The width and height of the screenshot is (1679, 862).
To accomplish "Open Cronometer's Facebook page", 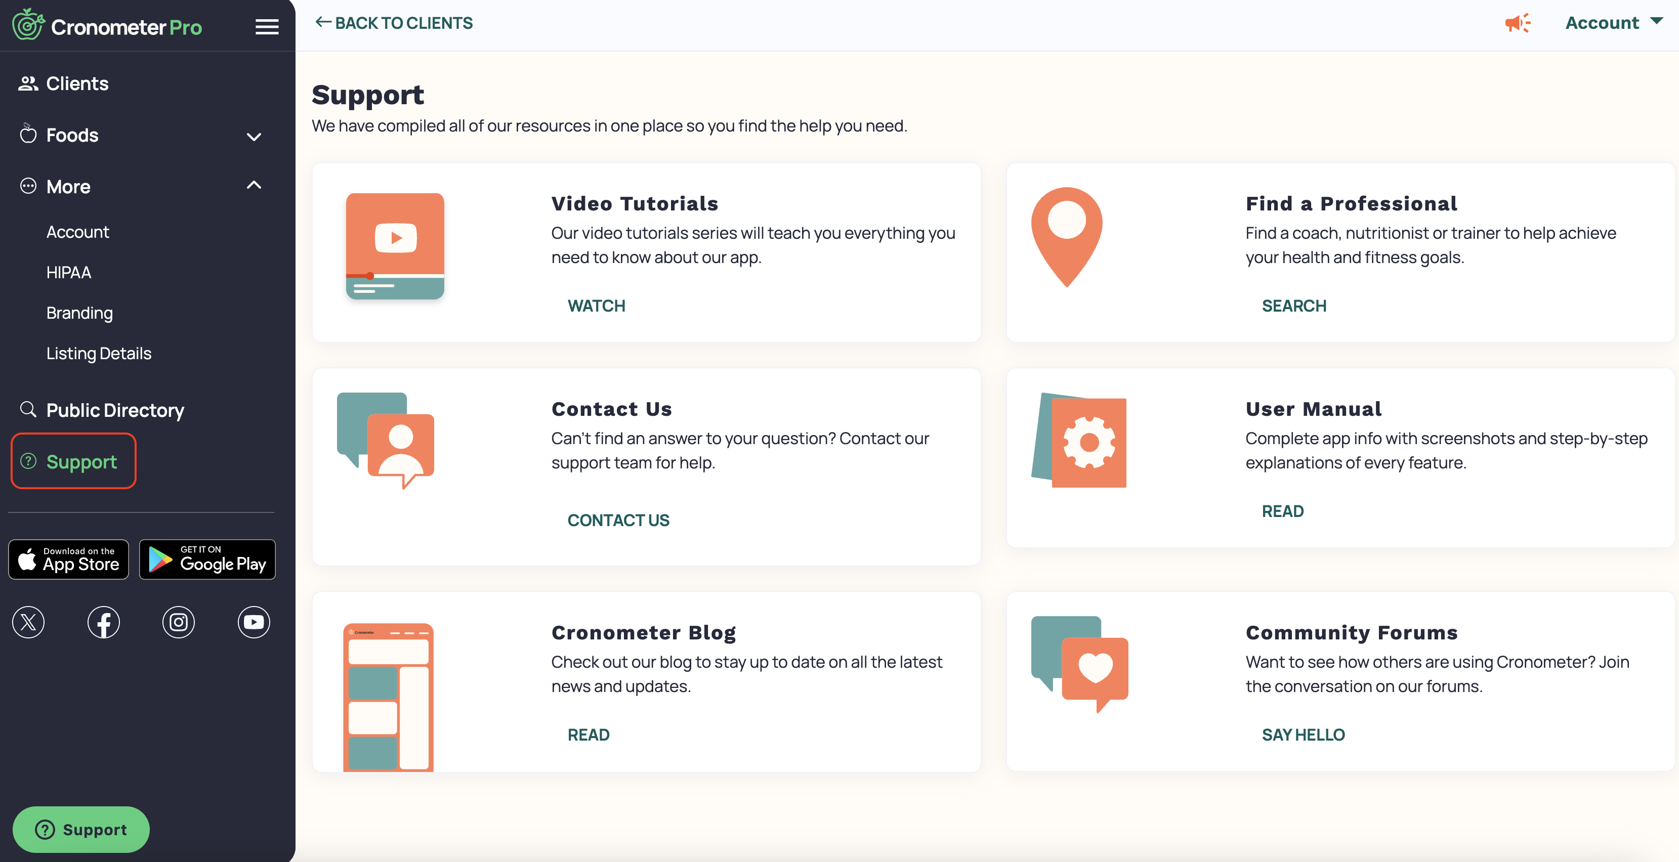I will click(x=103, y=622).
